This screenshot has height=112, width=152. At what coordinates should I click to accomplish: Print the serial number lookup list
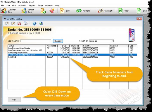(26, 24)
